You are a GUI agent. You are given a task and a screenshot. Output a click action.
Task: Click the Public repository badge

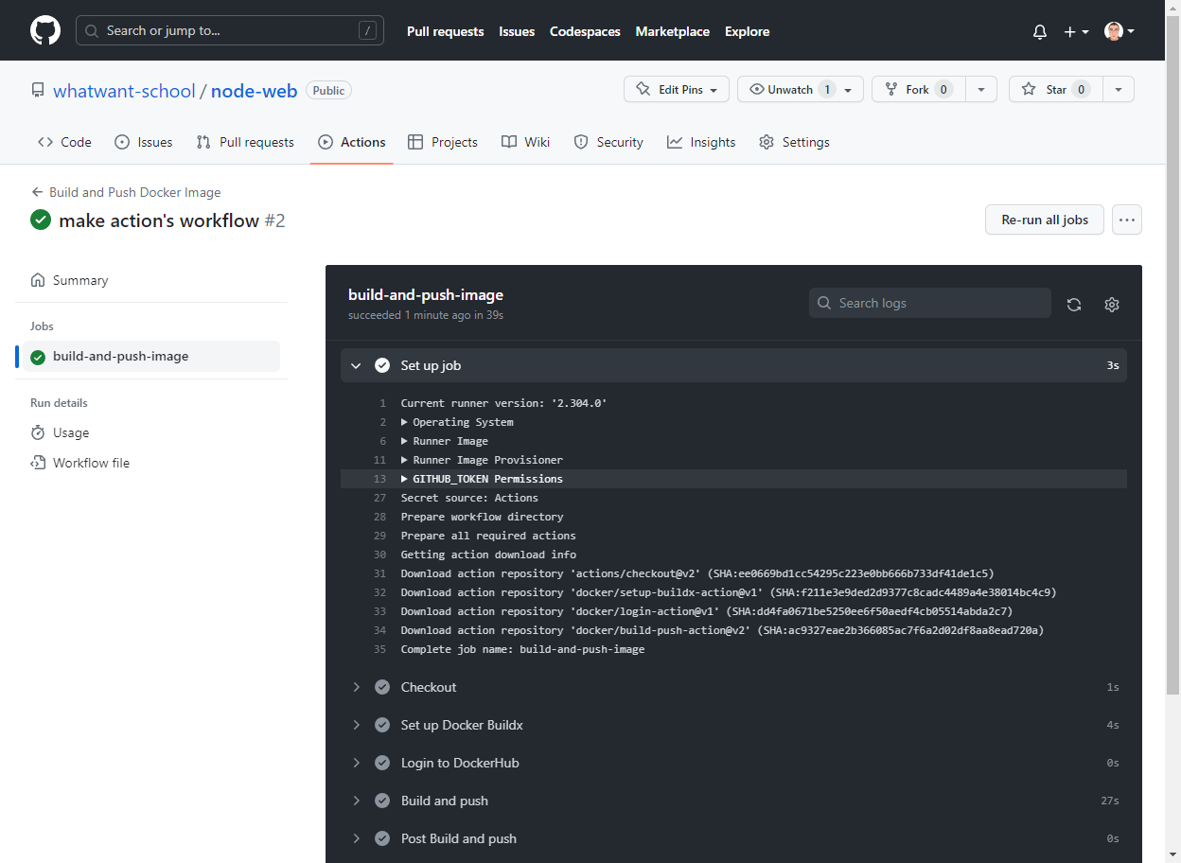328,90
